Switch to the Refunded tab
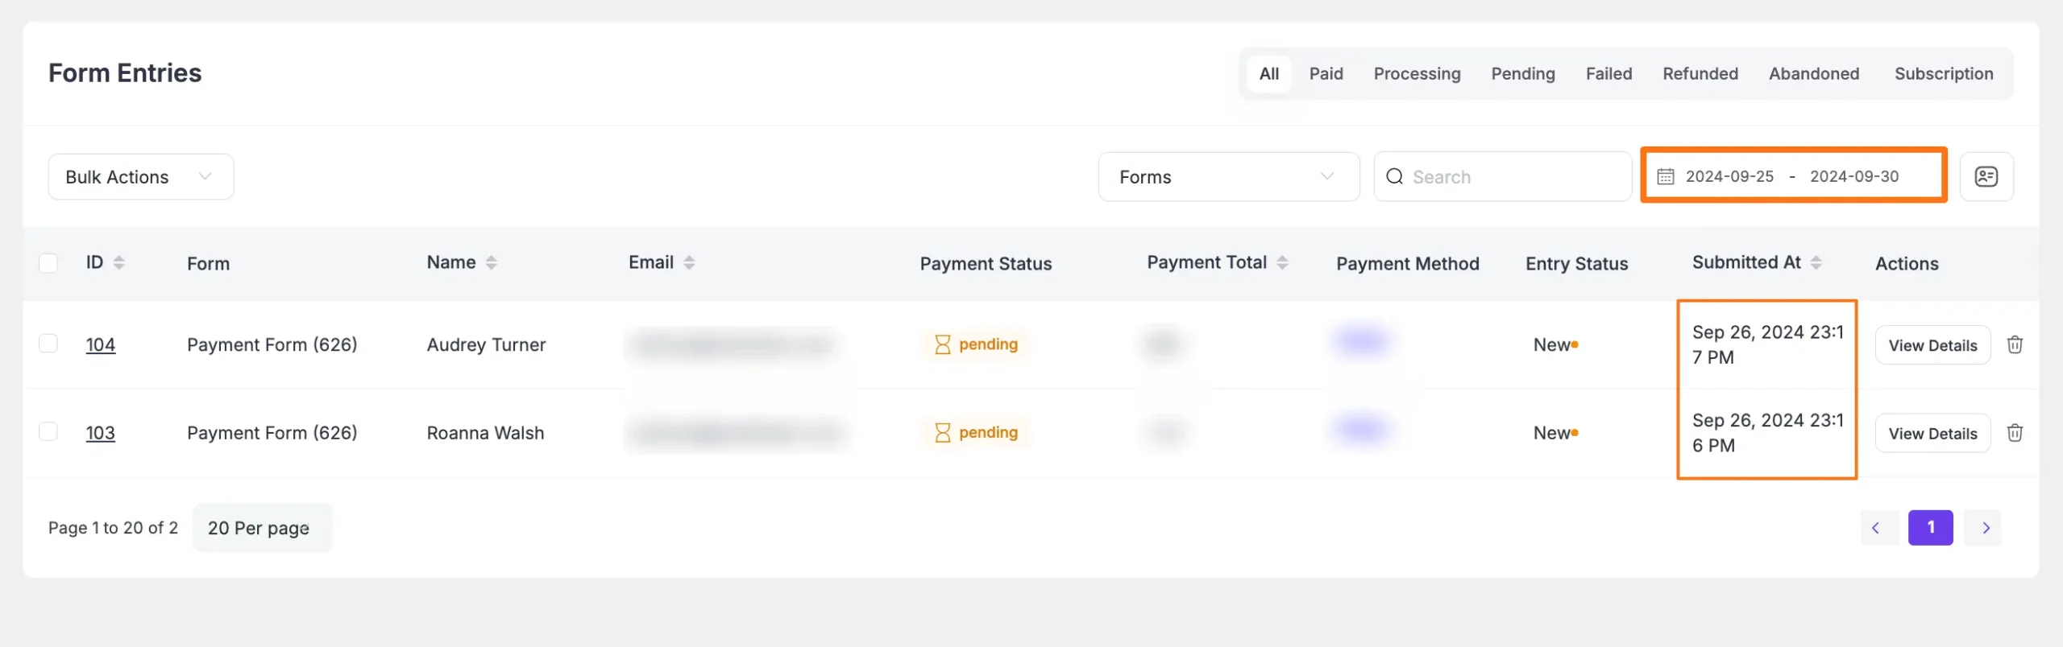2063x647 pixels. tap(1700, 74)
